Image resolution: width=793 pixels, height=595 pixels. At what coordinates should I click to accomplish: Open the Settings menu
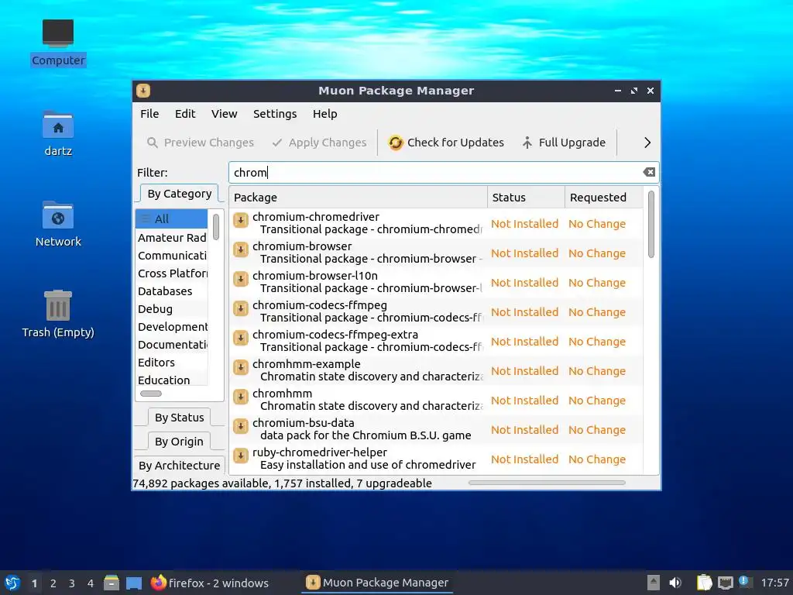coord(275,114)
